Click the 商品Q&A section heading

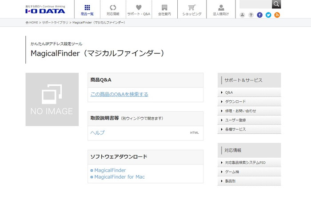click(101, 80)
